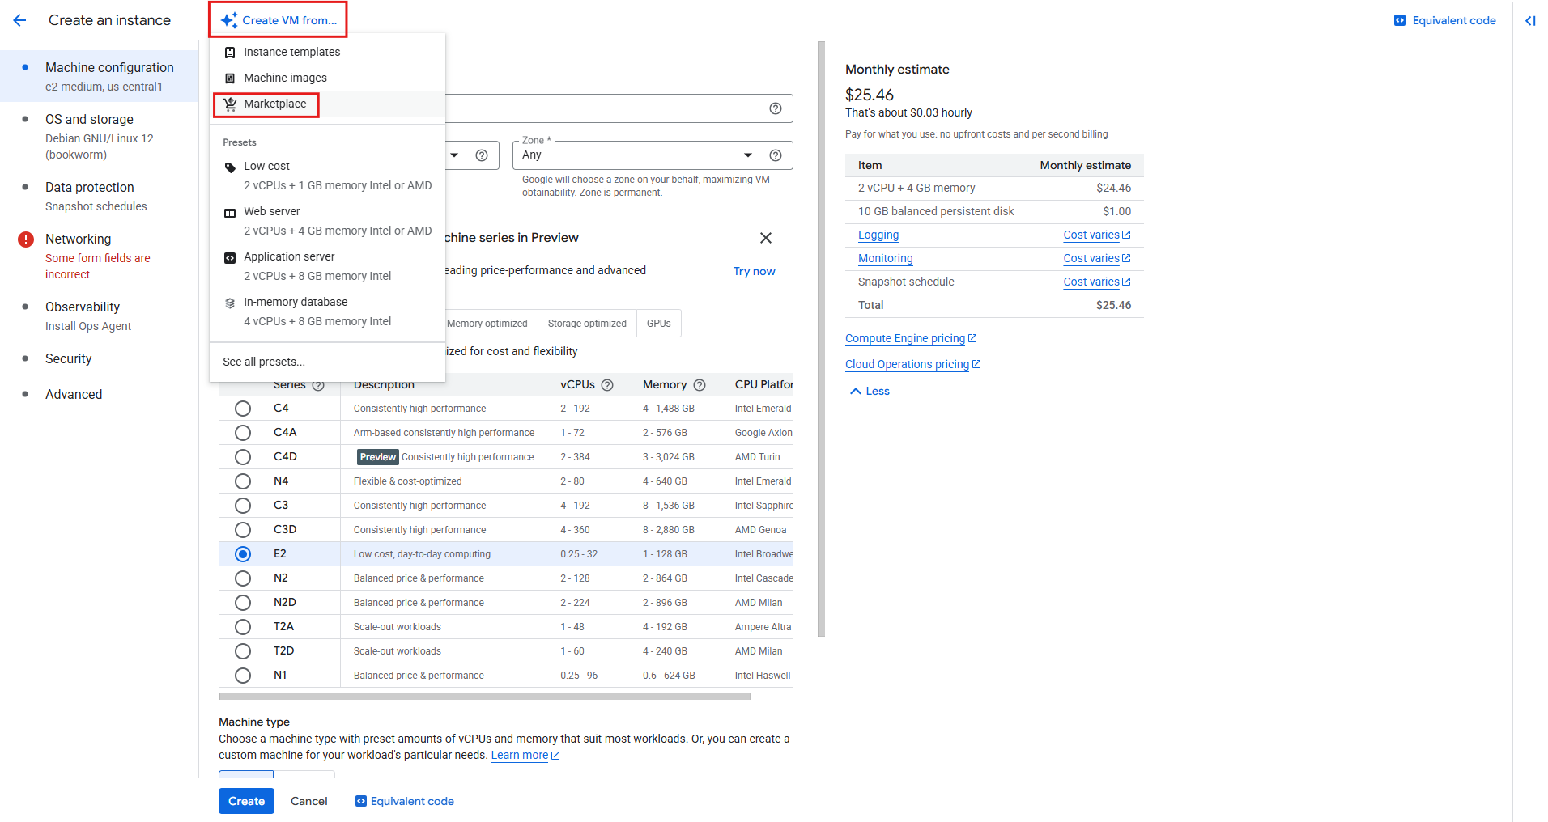Screen dimensions: 1548x822
Task: Switch to the Storage optimized tab
Action: point(587,323)
